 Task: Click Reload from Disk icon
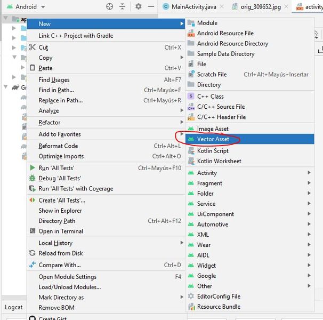point(33,253)
